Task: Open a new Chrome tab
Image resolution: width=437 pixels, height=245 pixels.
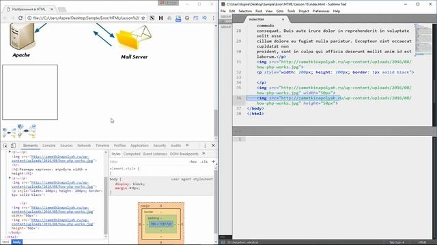Action: point(62,10)
